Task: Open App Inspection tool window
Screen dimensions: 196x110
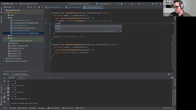Action: pos(54,108)
